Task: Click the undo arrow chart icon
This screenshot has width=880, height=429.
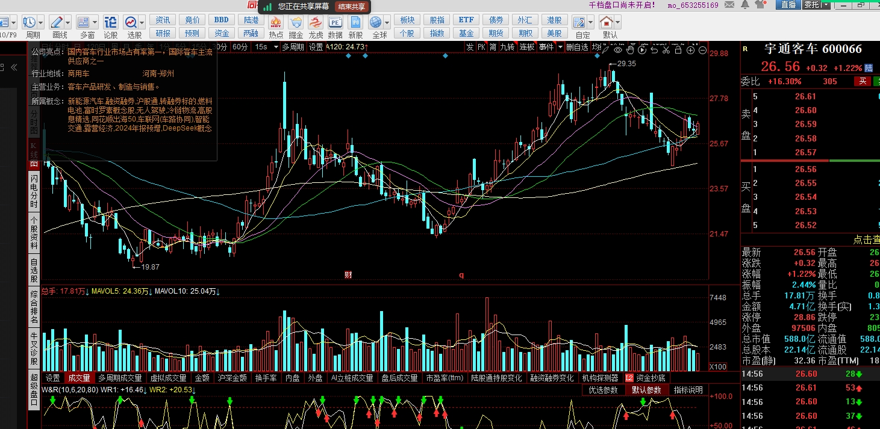Action: coord(654,50)
